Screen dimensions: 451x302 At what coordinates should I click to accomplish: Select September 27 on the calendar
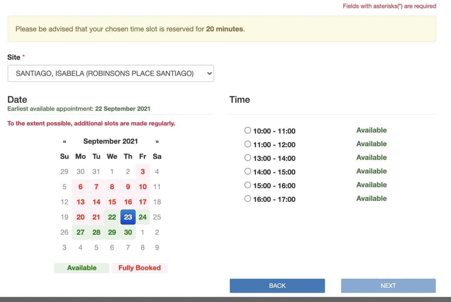coord(80,232)
